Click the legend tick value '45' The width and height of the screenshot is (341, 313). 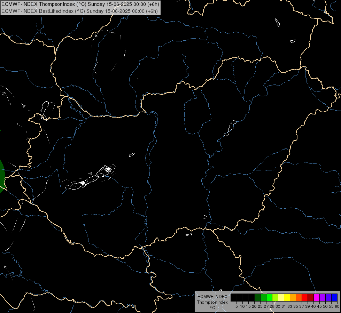(x=319, y=306)
